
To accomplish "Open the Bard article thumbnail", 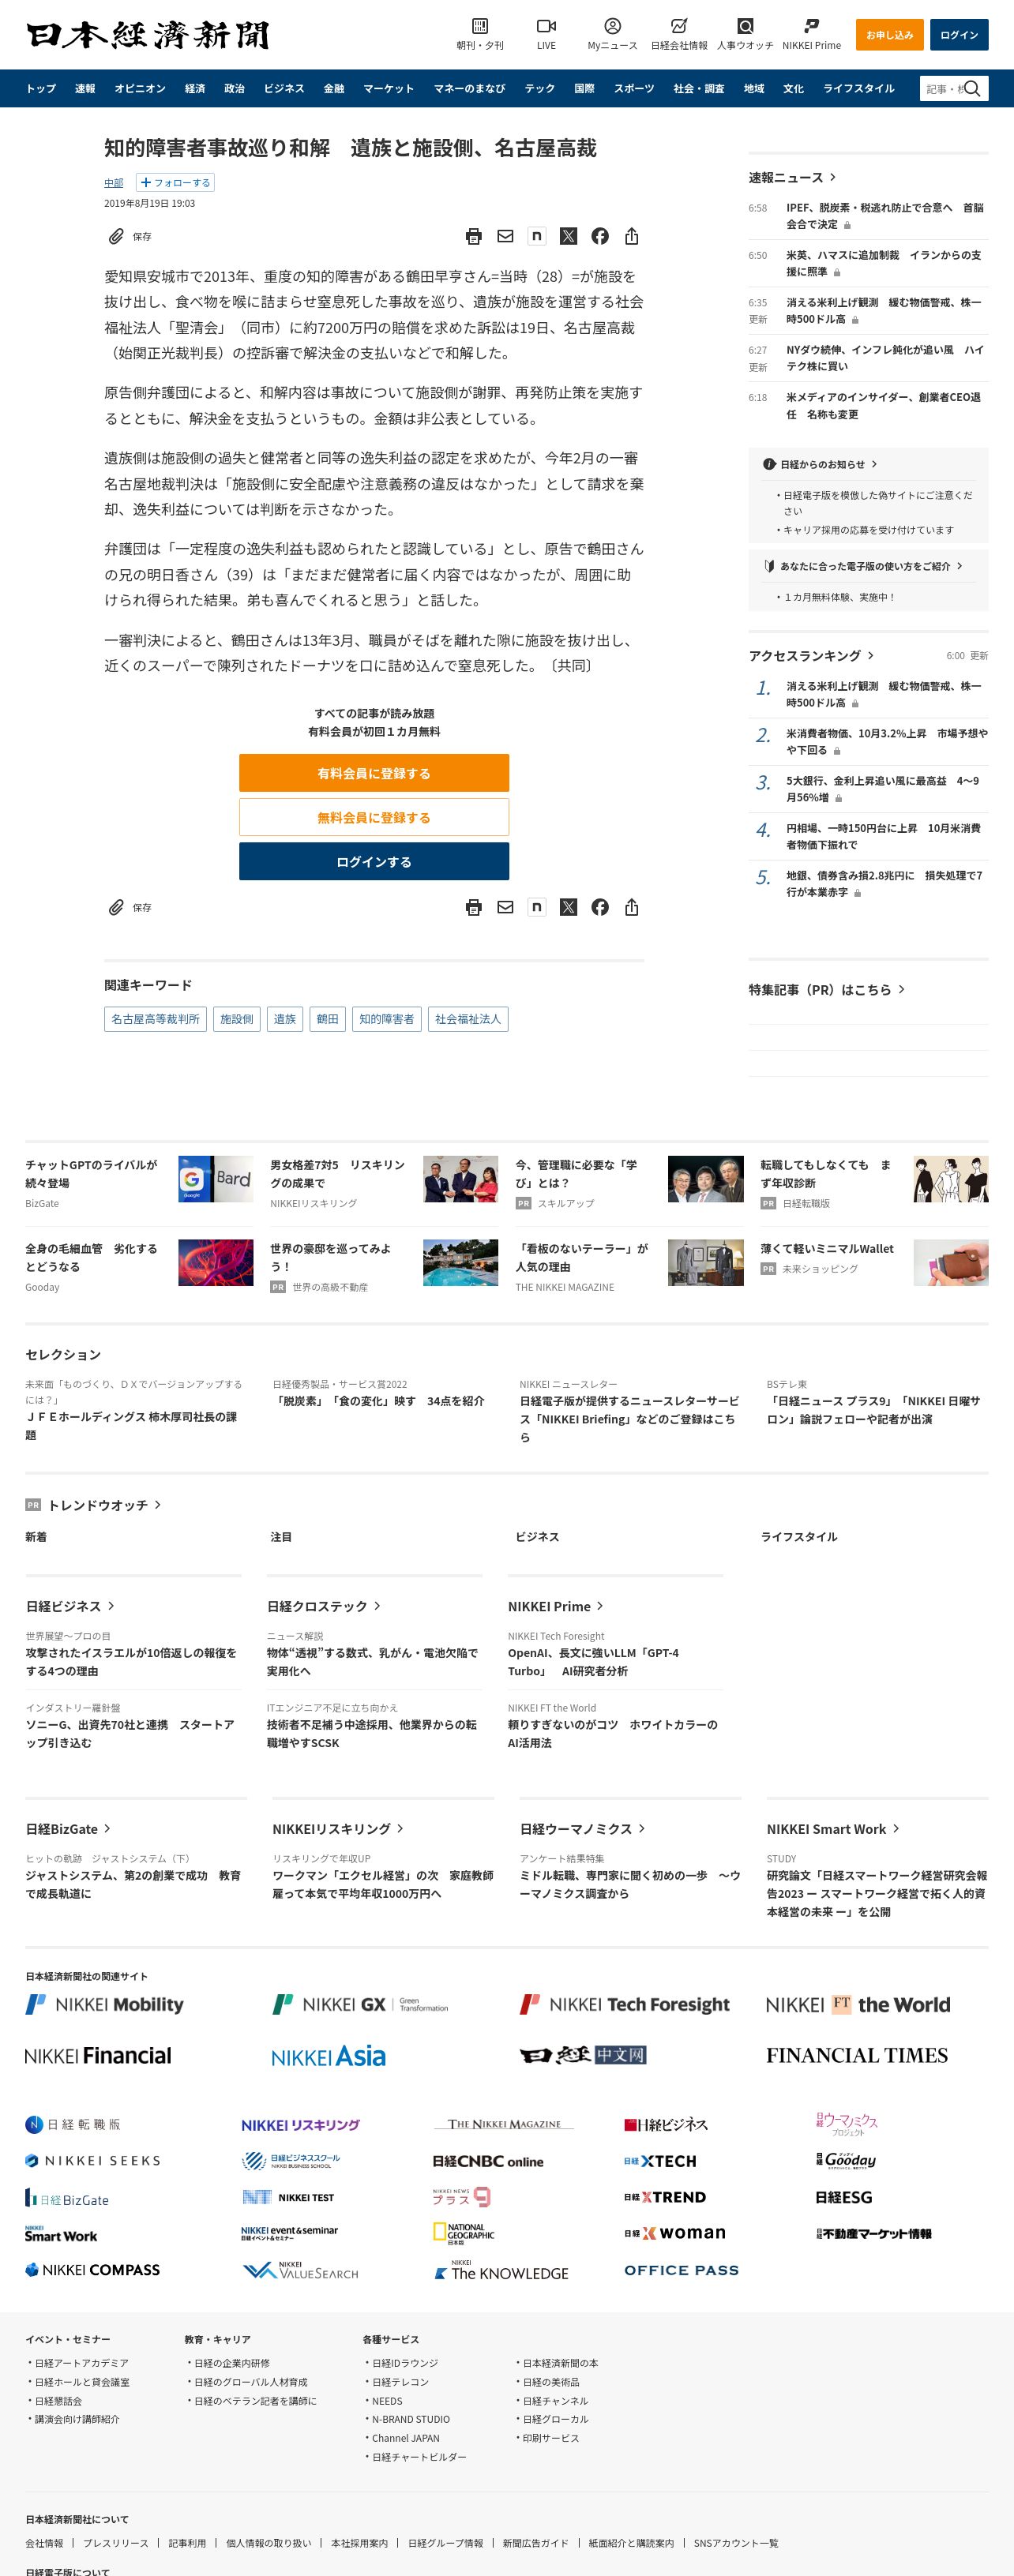I will tap(216, 1179).
